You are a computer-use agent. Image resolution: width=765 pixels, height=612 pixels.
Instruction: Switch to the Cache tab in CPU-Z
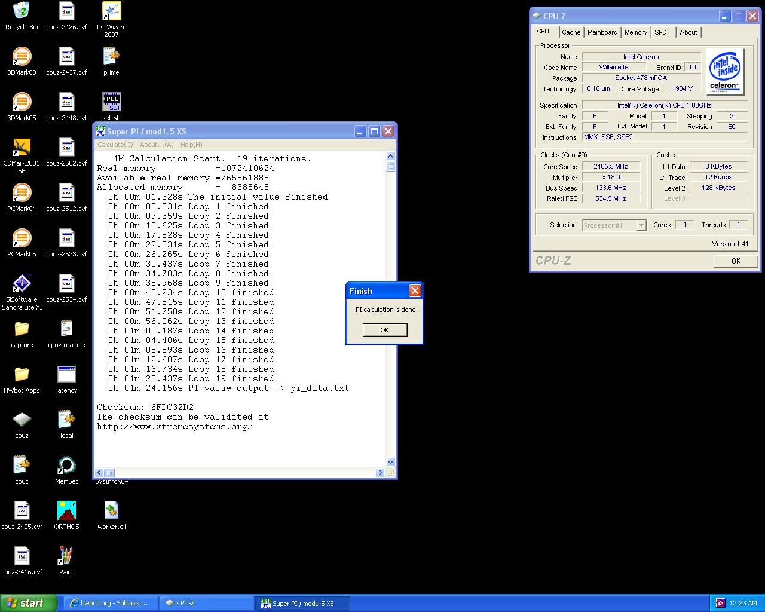(571, 32)
